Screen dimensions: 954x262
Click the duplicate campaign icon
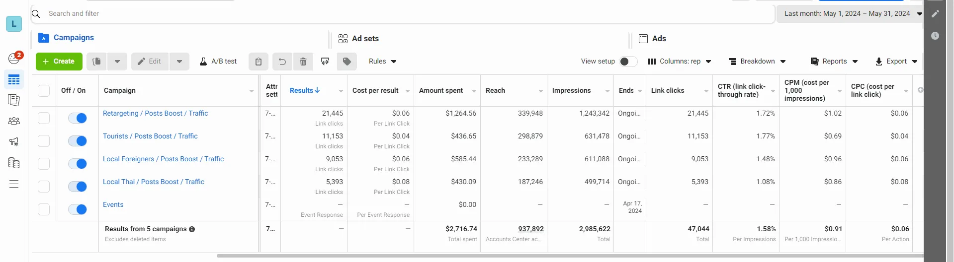tap(96, 62)
